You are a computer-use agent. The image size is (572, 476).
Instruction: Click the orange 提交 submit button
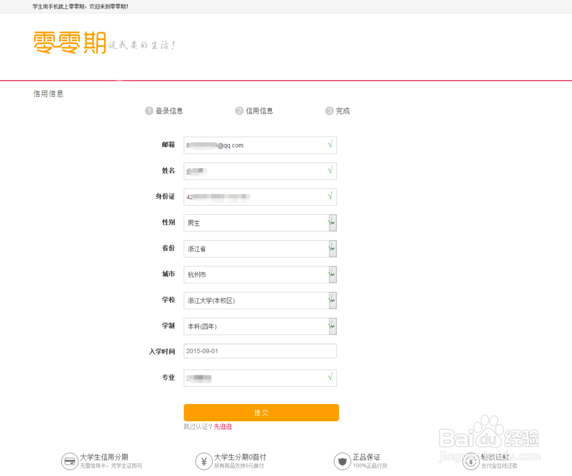click(261, 413)
